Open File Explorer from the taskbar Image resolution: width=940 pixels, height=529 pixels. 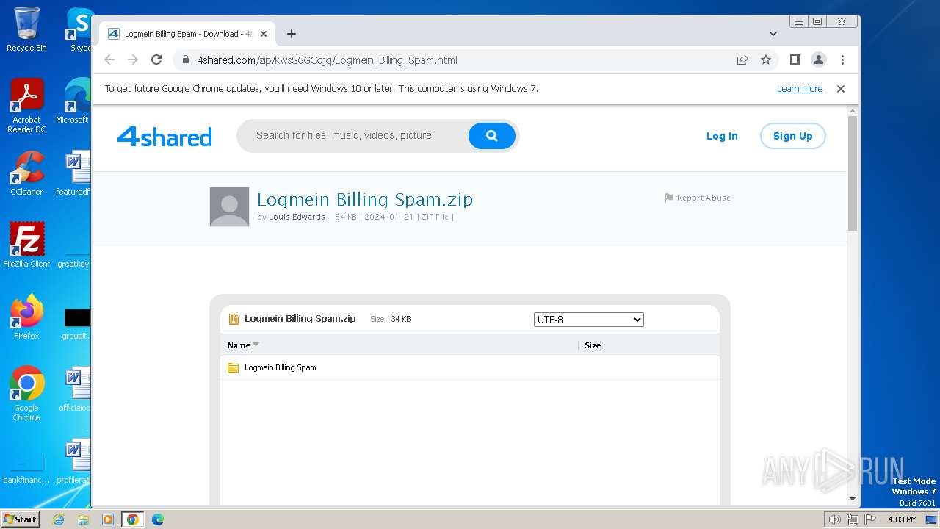[x=83, y=519]
